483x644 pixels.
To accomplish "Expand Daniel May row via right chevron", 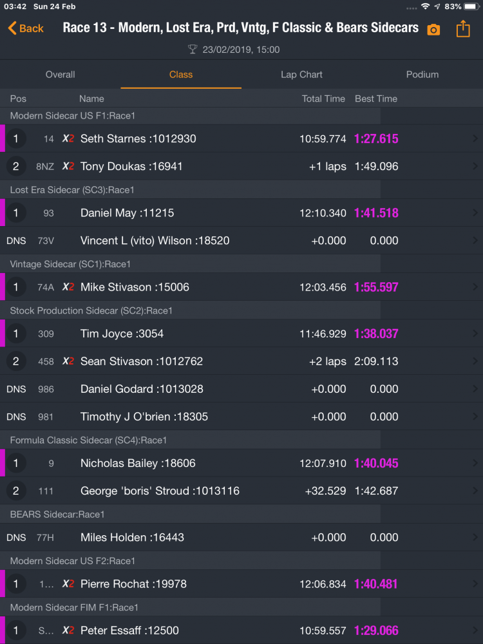I will 475,213.
